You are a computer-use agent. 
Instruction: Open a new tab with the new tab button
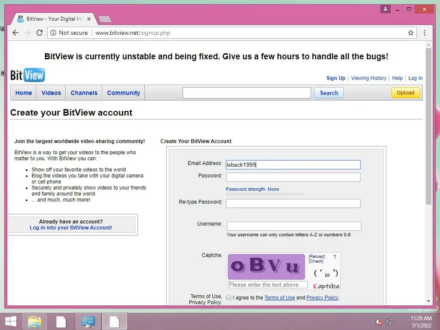tap(105, 19)
